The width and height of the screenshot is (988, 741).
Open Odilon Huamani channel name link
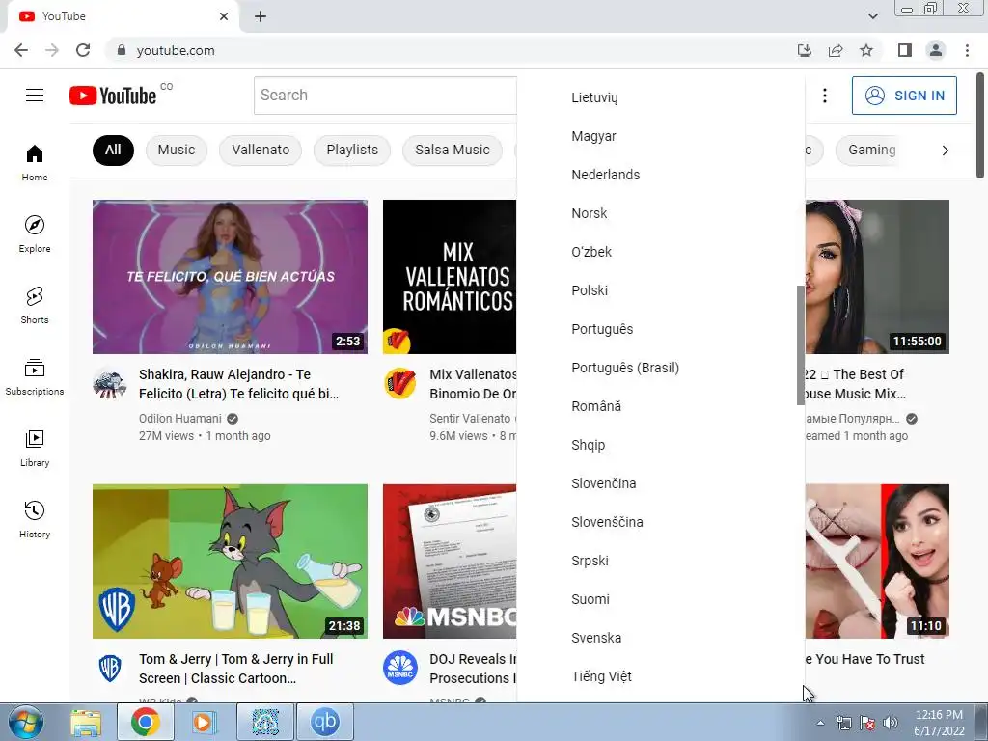[x=180, y=419]
